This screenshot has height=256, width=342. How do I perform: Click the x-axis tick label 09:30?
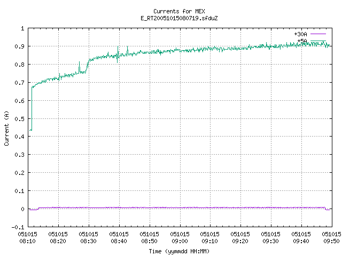point(271,241)
